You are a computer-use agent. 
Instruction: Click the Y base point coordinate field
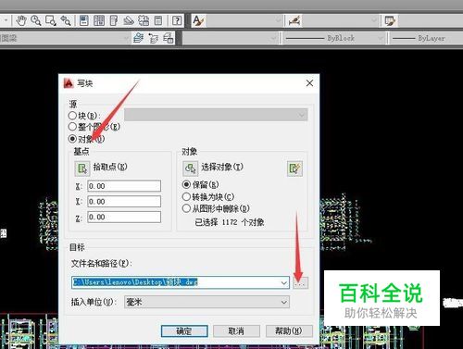(124, 202)
